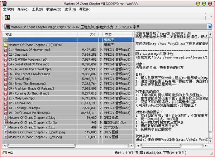Viewport: 215px width, 157px height.
Task: Click the mp3 icon for 06 - The Carpet Crawlers
Action: coord(6,74)
